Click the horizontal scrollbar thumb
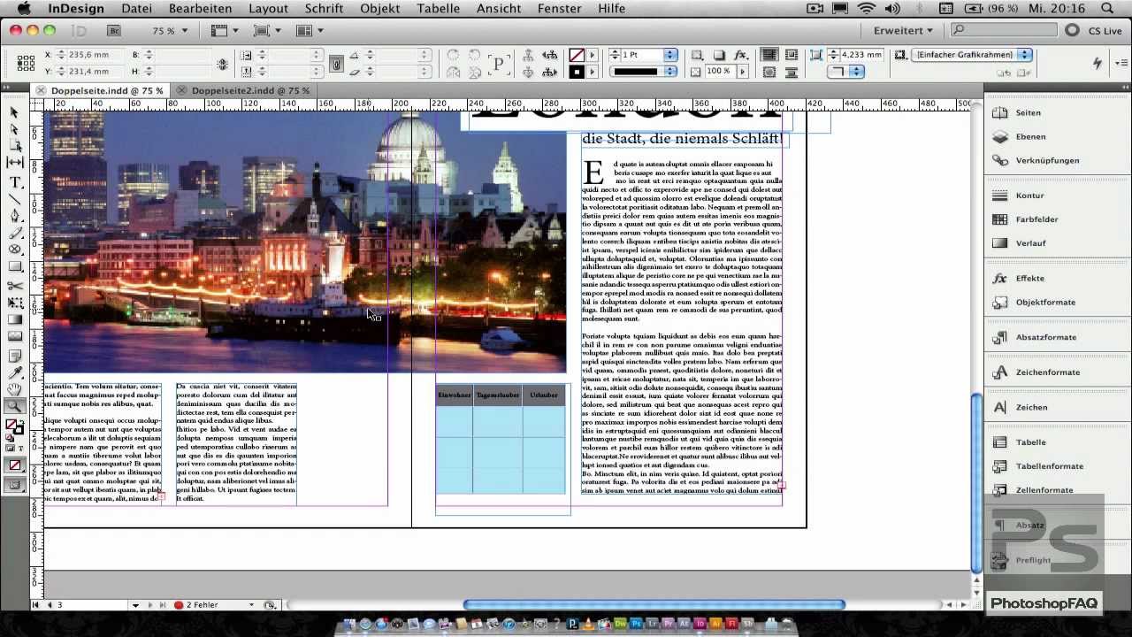This screenshot has width=1132, height=637. (654, 605)
